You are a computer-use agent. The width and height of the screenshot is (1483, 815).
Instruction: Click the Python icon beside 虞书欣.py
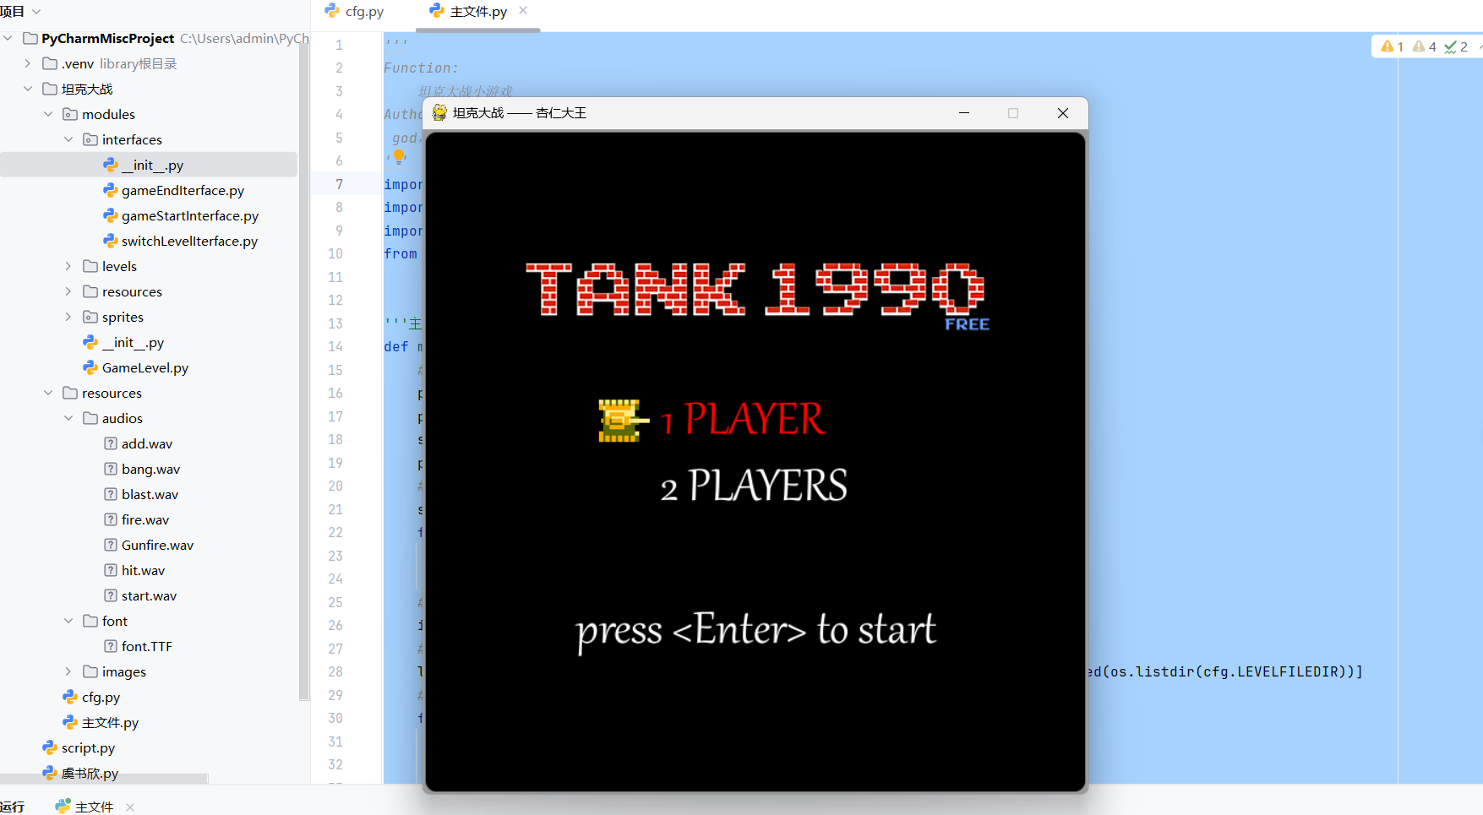tap(50, 773)
